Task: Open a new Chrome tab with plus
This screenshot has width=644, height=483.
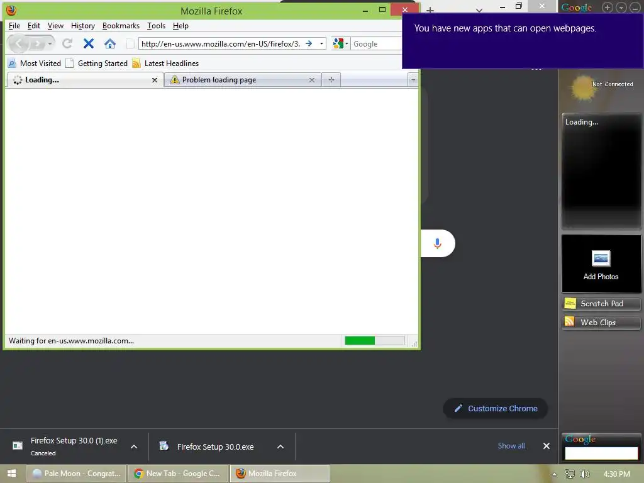Action: click(x=430, y=10)
